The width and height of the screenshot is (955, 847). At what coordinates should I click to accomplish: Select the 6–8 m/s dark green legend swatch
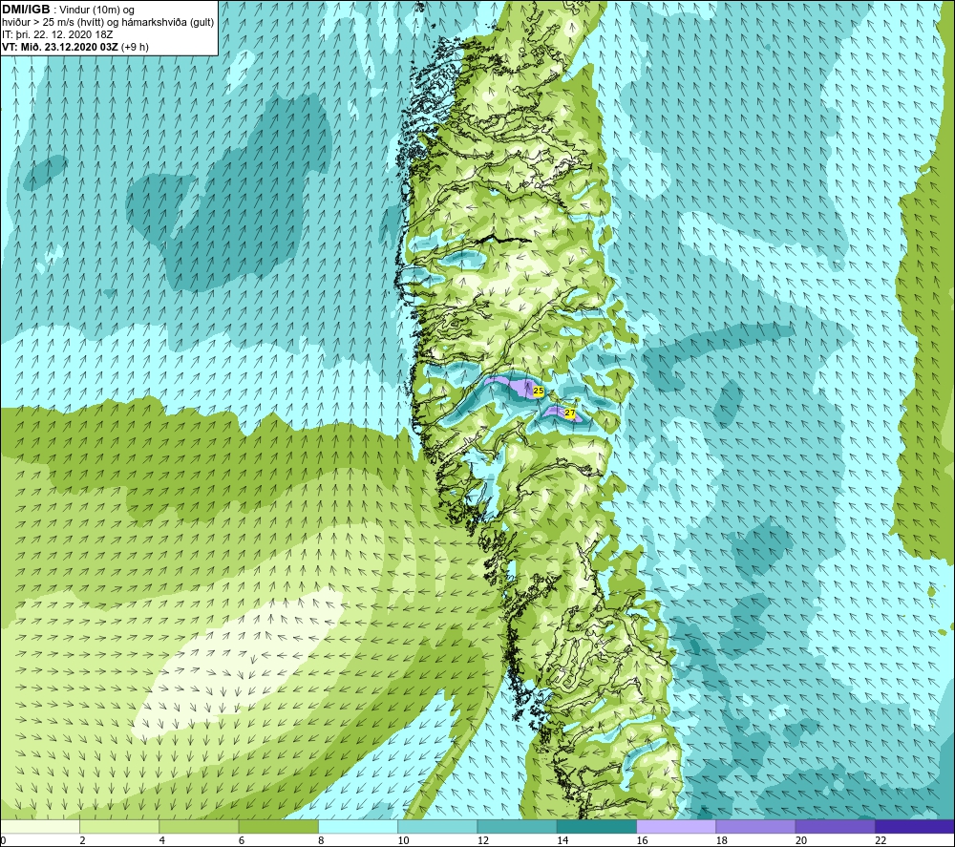click(x=278, y=826)
